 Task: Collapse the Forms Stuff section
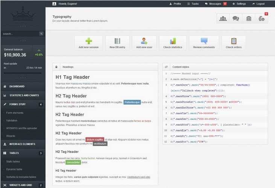click(x=23, y=104)
